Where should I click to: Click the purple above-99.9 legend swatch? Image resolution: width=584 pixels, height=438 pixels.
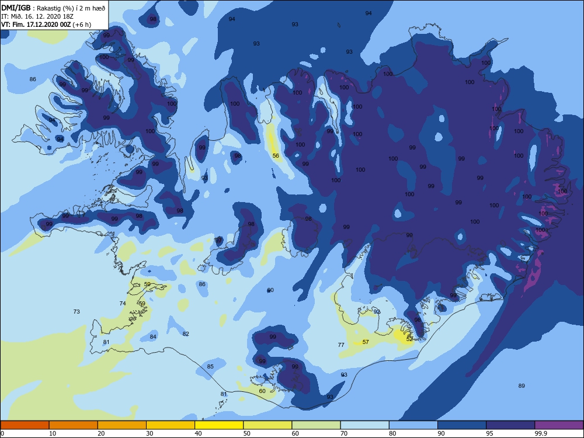pyautogui.click(x=559, y=425)
